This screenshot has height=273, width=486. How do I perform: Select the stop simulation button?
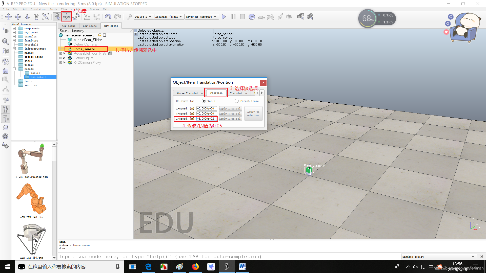click(242, 16)
